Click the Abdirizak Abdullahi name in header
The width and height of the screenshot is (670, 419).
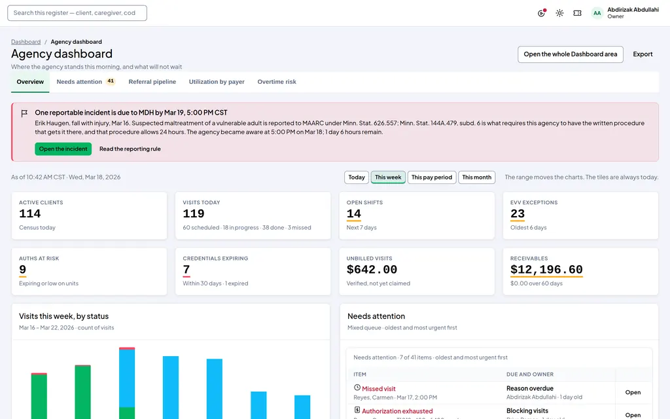[x=633, y=9]
